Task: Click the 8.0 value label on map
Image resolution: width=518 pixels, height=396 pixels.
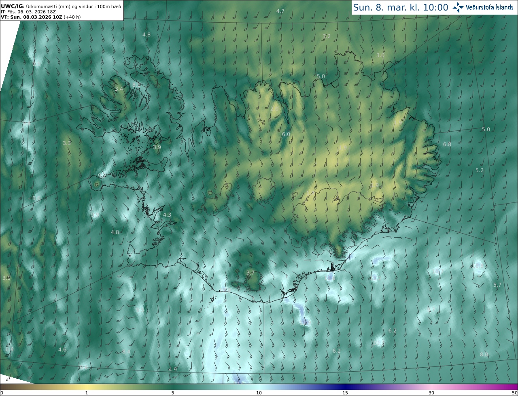Action: [484, 354]
